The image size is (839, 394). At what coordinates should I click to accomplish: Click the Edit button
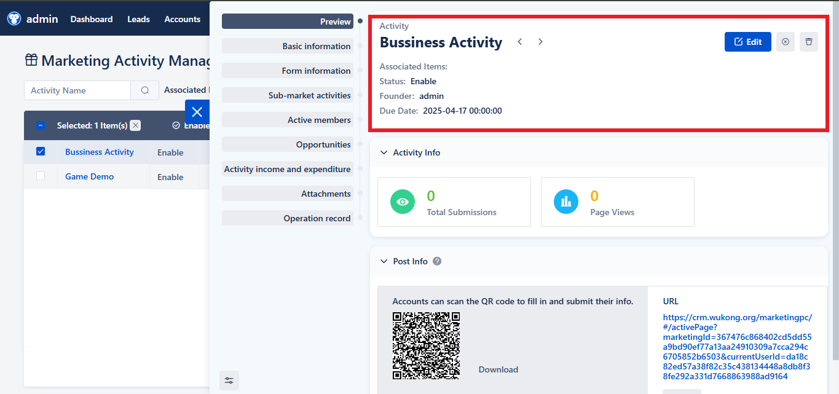click(747, 41)
